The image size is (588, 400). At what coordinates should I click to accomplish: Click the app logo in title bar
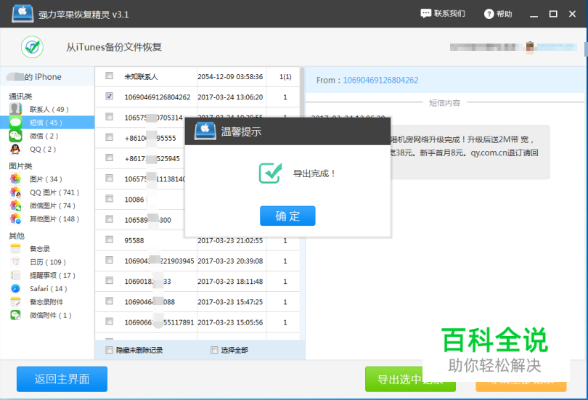click(x=23, y=14)
